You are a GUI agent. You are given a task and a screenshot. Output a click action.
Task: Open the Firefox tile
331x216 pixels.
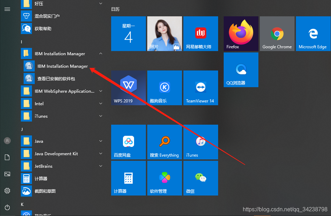point(241,34)
